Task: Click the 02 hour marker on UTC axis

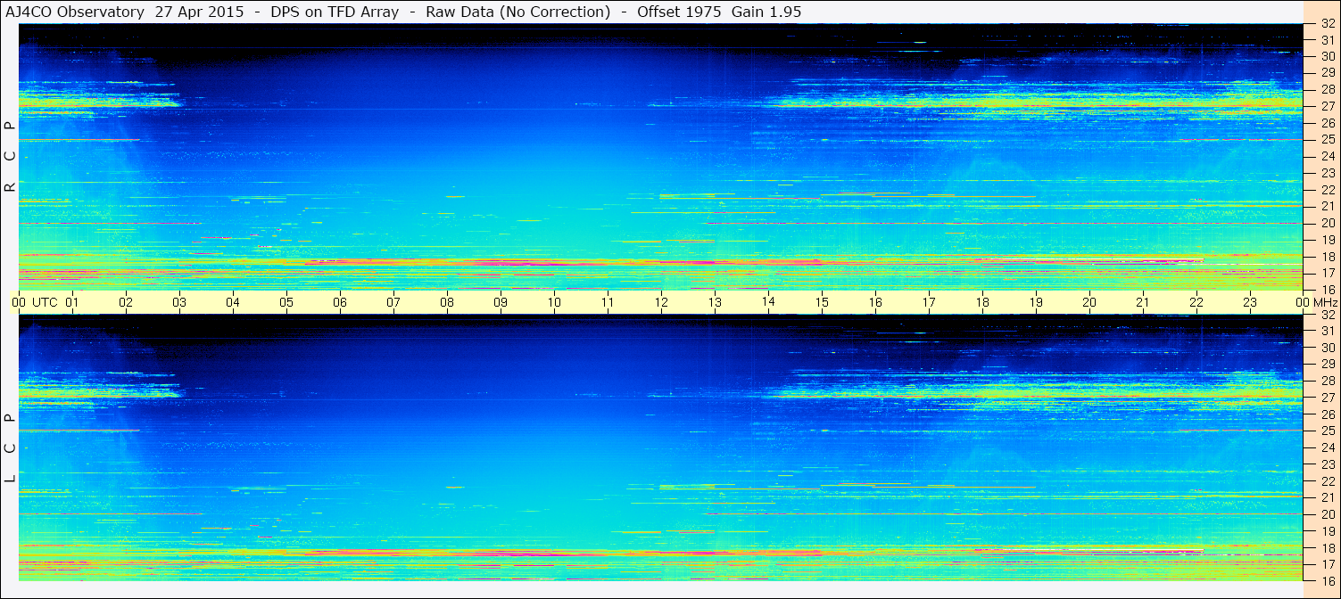Action: point(126,302)
